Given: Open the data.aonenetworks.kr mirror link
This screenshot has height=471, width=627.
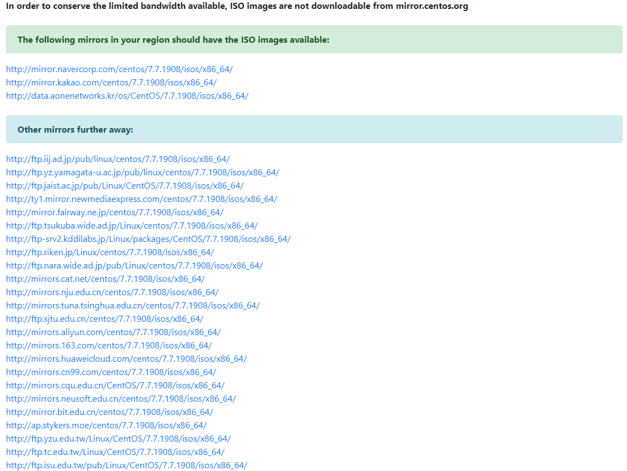Looking at the screenshot, I should tap(127, 96).
